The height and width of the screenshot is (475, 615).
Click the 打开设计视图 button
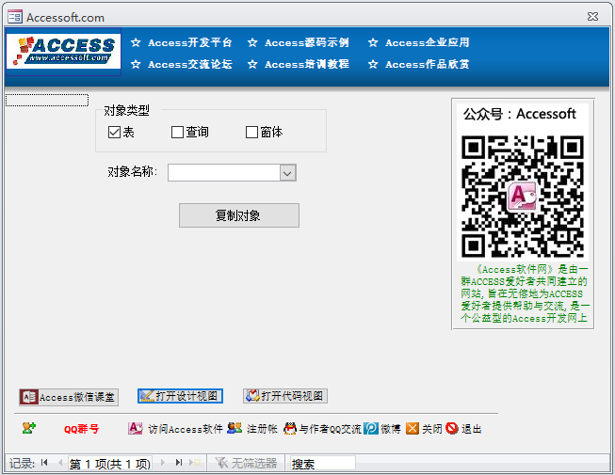point(181,396)
